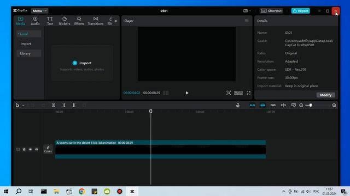Lock the main video track

pyautogui.click(x=24, y=149)
